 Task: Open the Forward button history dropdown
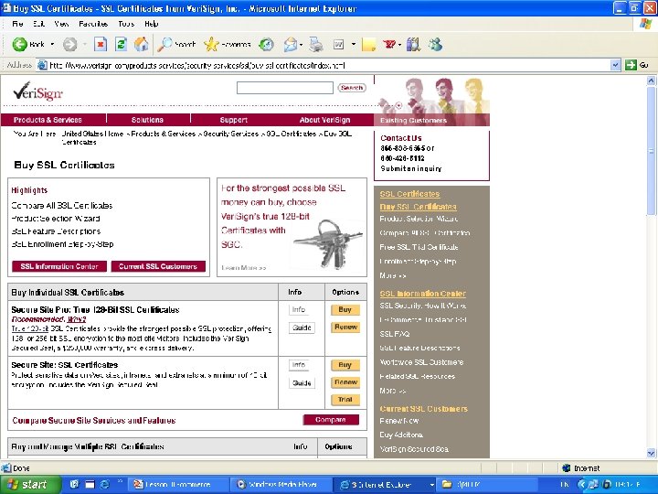click(x=84, y=44)
